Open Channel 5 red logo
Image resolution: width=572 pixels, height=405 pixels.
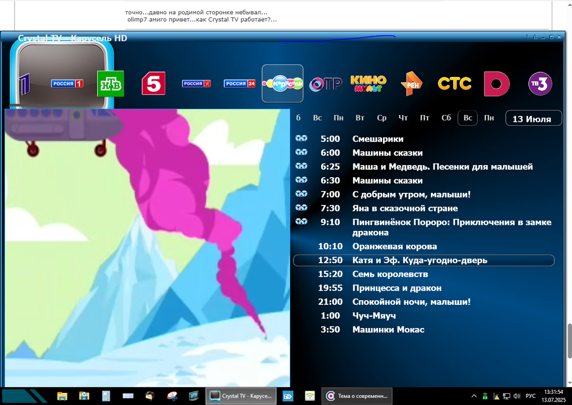153,84
